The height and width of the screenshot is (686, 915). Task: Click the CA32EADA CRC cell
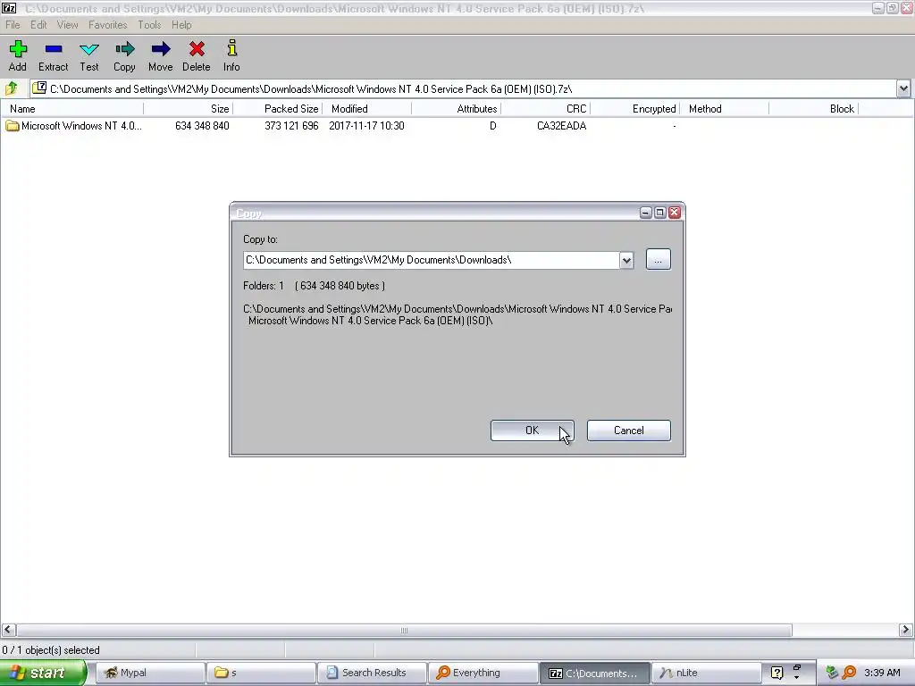click(x=561, y=125)
